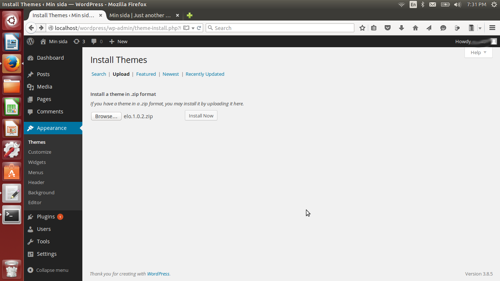Open the chat bubble Hello icon

(x=443, y=28)
